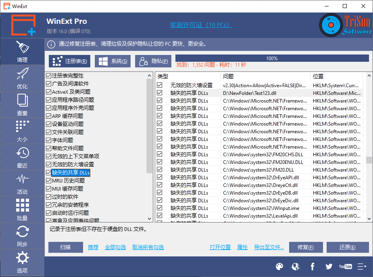This screenshot has height=277, width=373.
Task: Select the DrEyeAPI.dll result row
Action: pos(260,177)
